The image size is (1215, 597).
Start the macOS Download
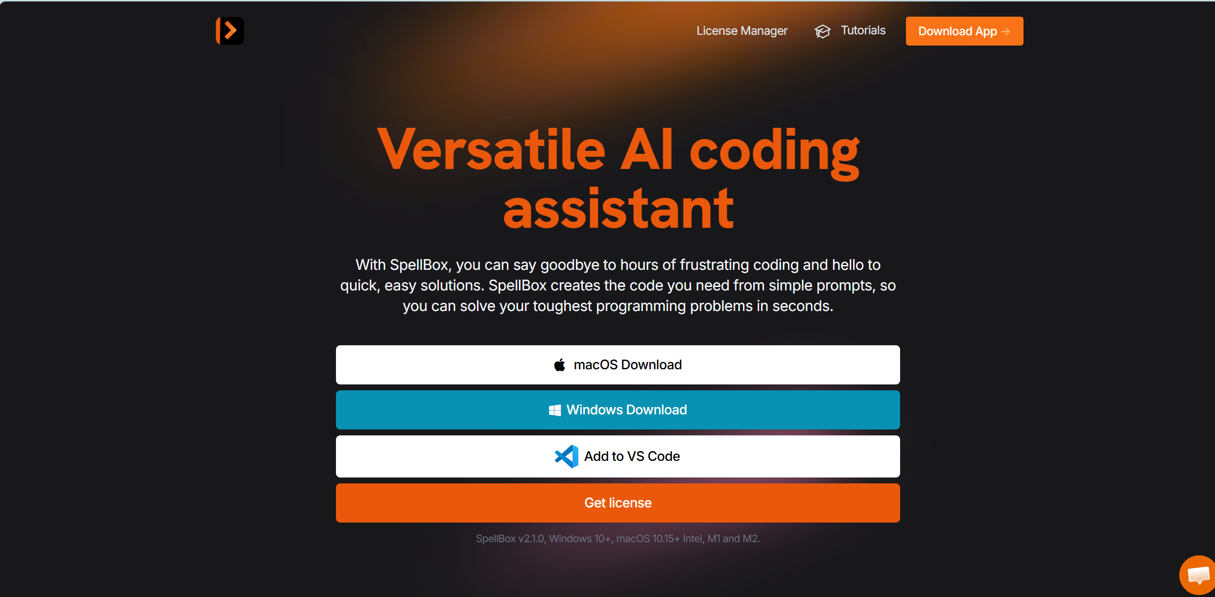click(x=618, y=365)
